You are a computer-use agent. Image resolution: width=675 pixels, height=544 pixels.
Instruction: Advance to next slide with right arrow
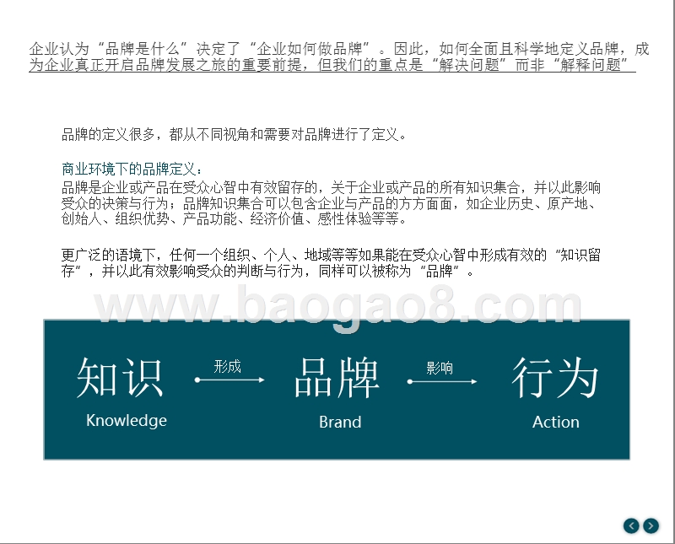click(x=651, y=525)
